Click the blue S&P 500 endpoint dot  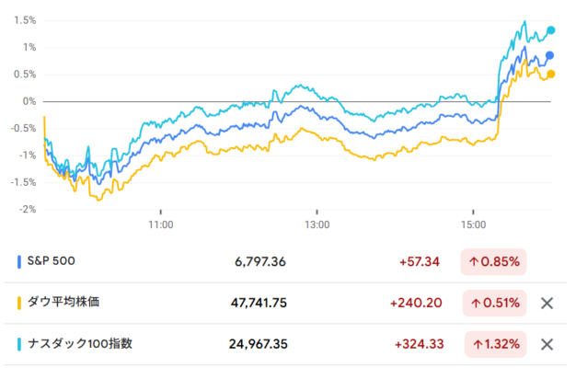[549, 55]
